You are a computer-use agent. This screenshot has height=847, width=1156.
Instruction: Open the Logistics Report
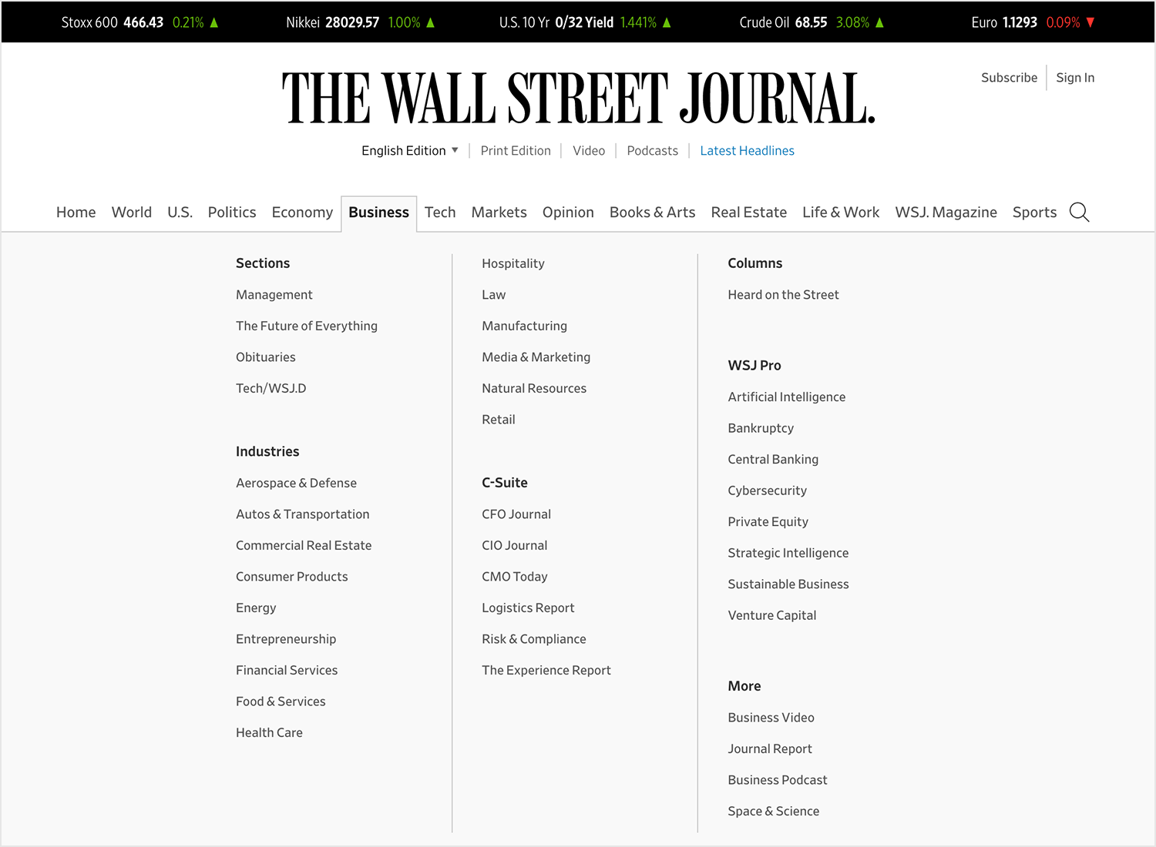[x=528, y=608]
